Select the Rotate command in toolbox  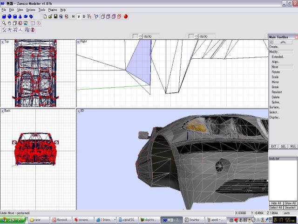(x=276, y=72)
